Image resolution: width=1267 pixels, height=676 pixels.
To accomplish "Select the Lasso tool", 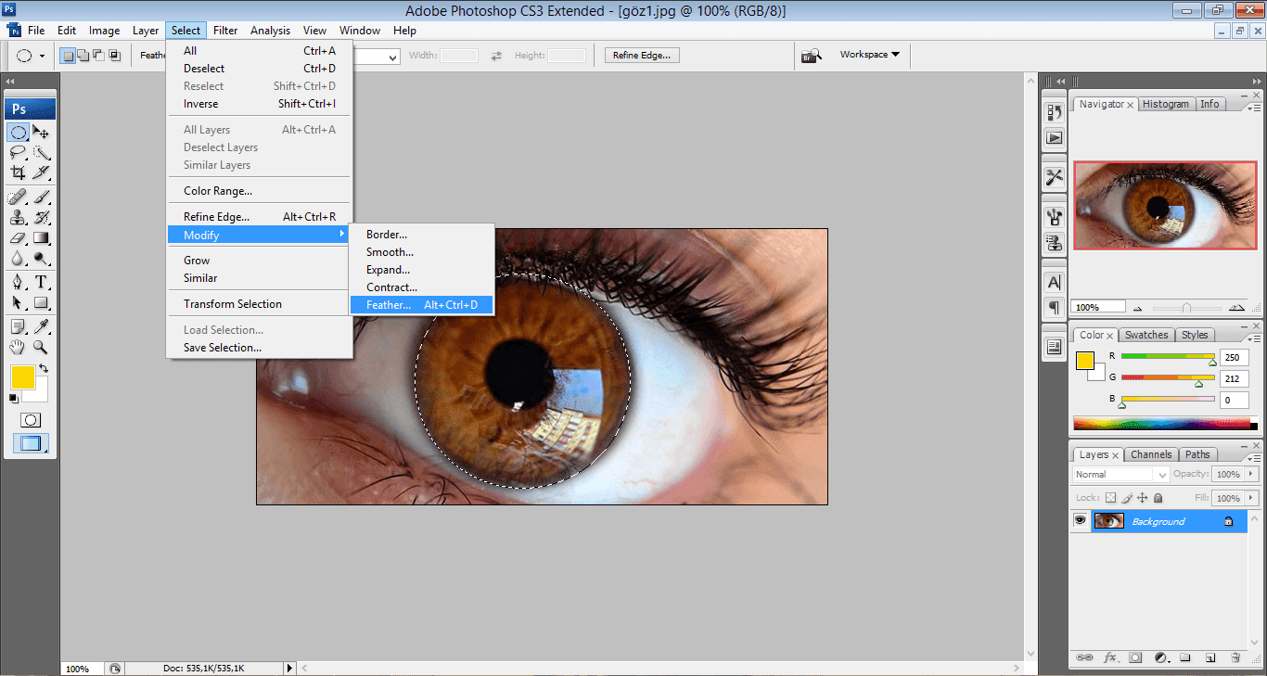I will [18, 152].
